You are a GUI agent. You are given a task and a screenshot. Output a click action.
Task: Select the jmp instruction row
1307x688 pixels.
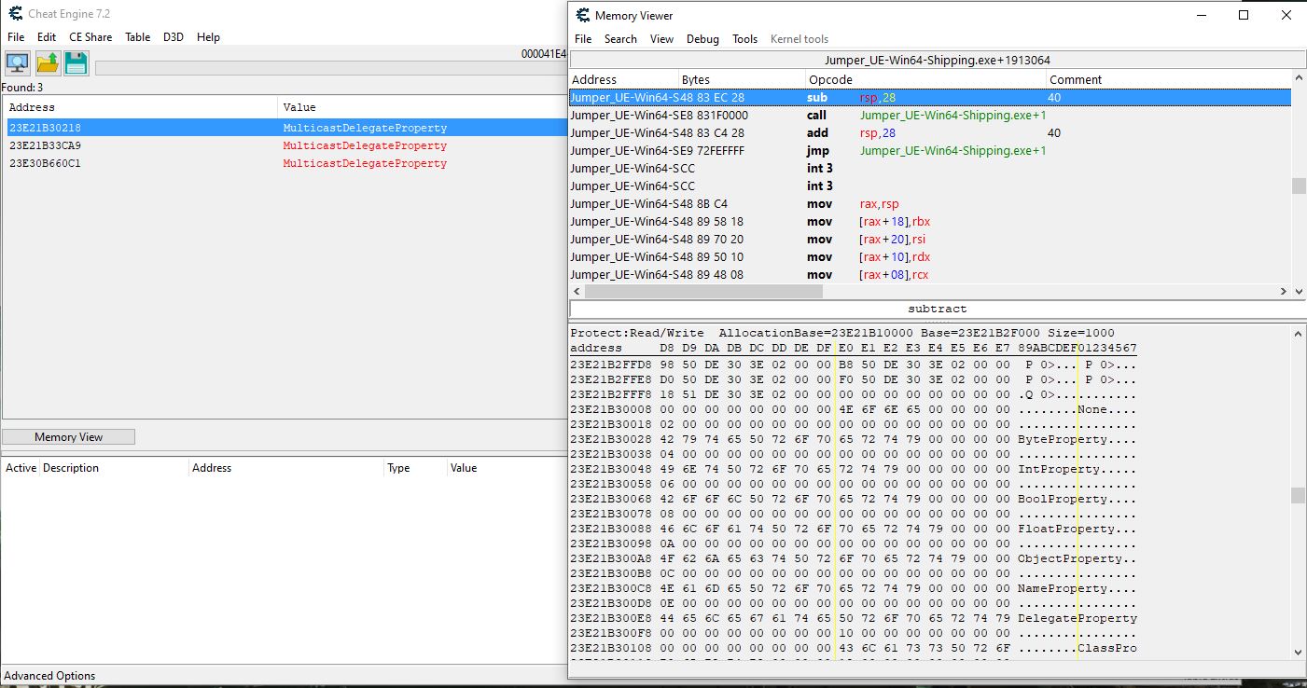click(929, 150)
